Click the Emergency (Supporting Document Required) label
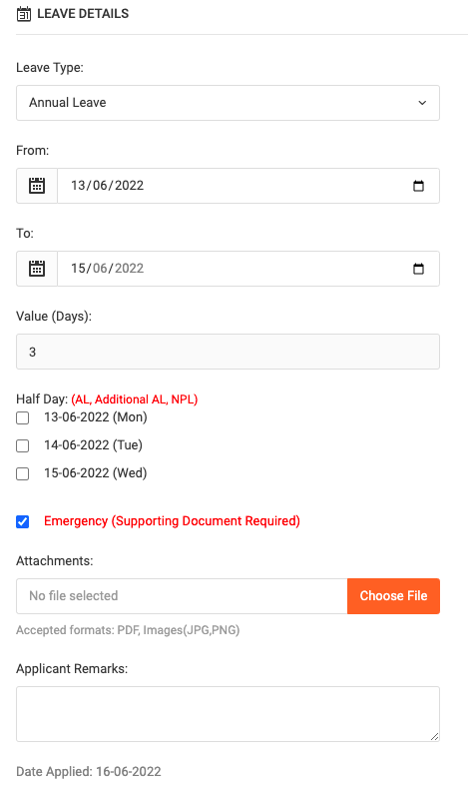Image resolution: width=468 pixels, height=789 pixels. (172, 520)
